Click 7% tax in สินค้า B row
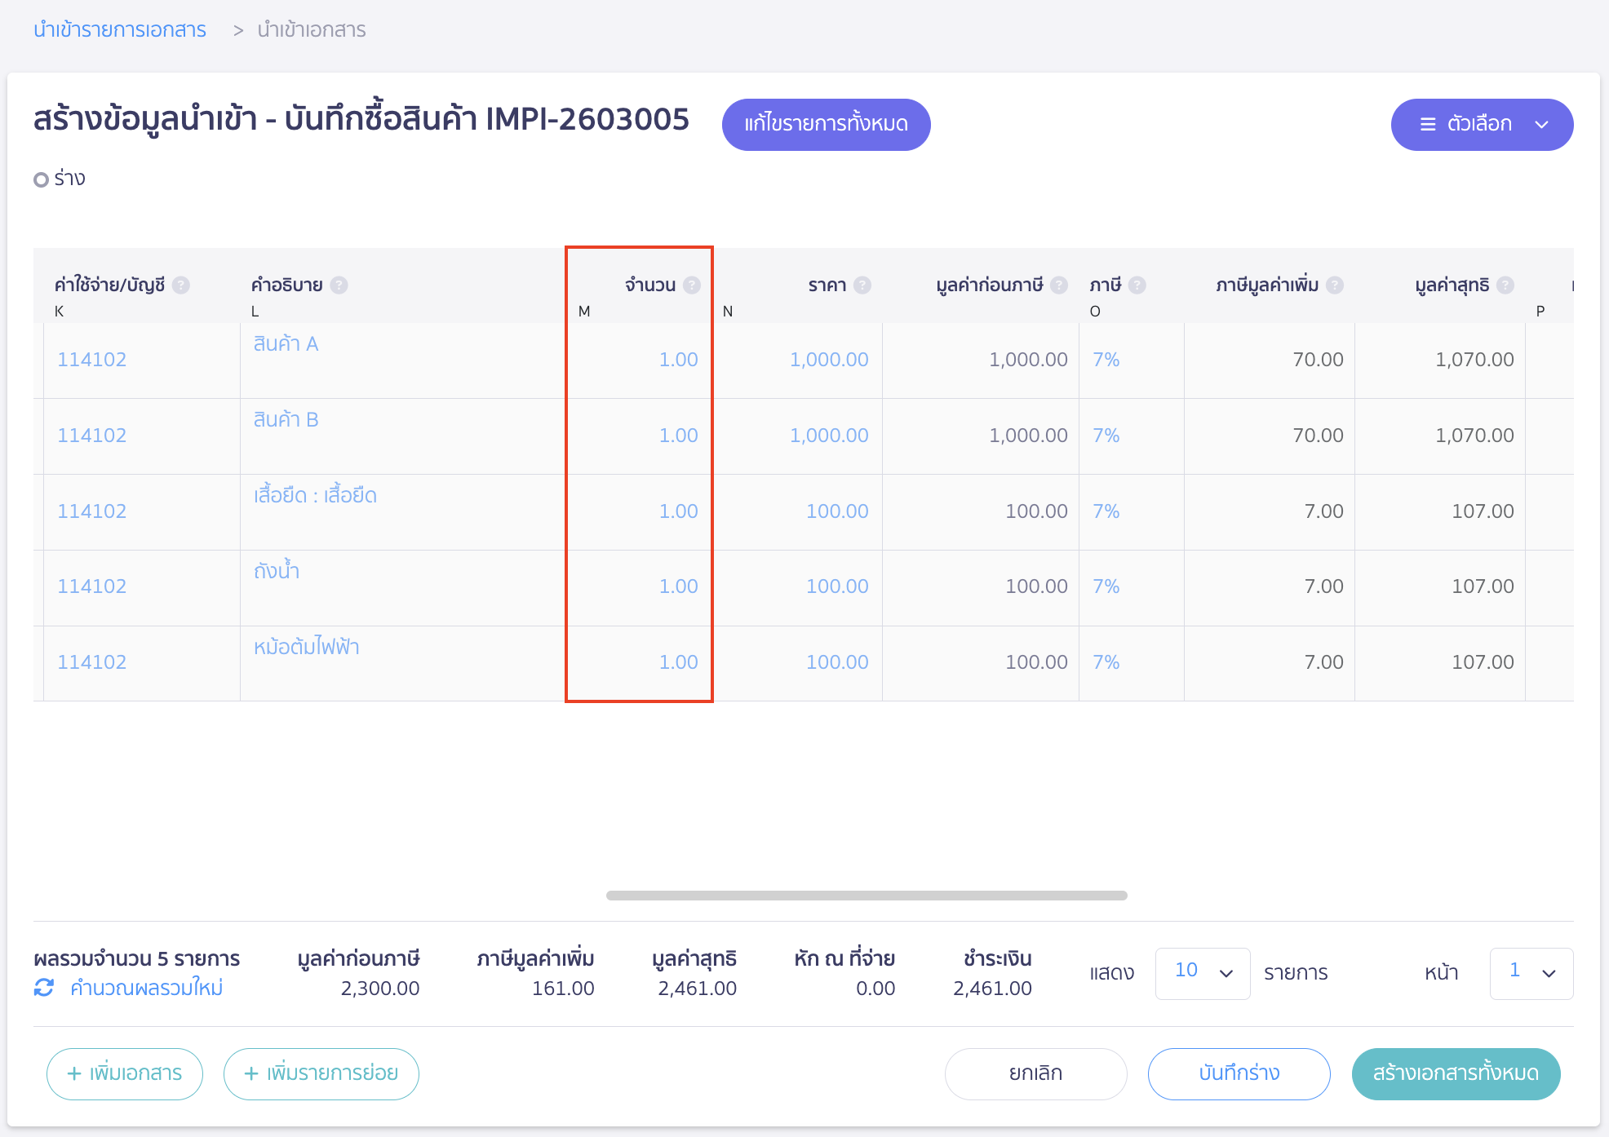Image resolution: width=1609 pixels, height=1137 pixels. pyautogui.click(x=1106, y=436)
